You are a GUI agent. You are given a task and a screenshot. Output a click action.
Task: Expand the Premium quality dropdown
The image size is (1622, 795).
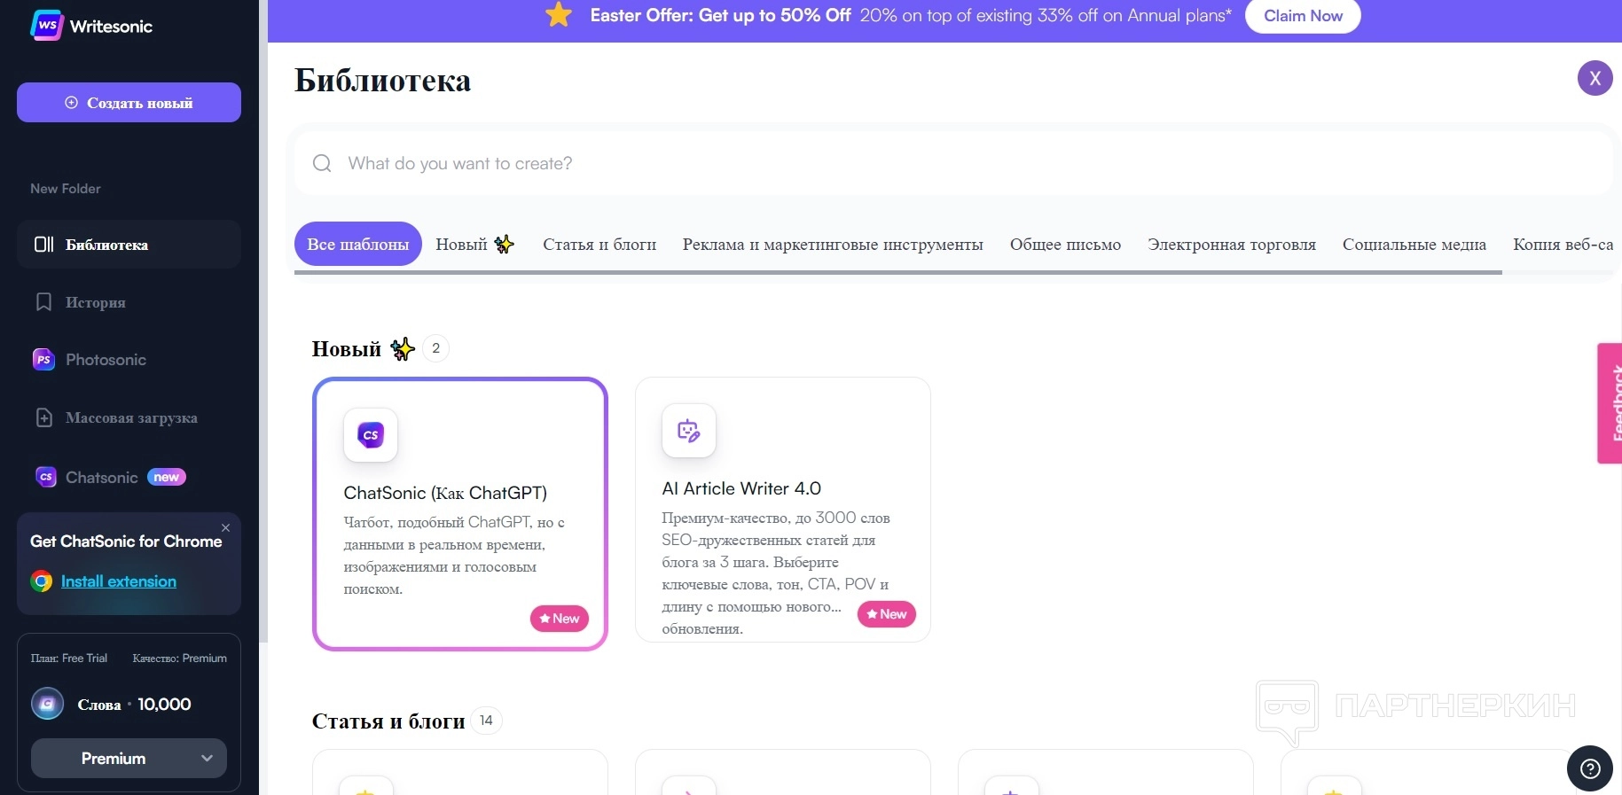(x=129, y=759)
